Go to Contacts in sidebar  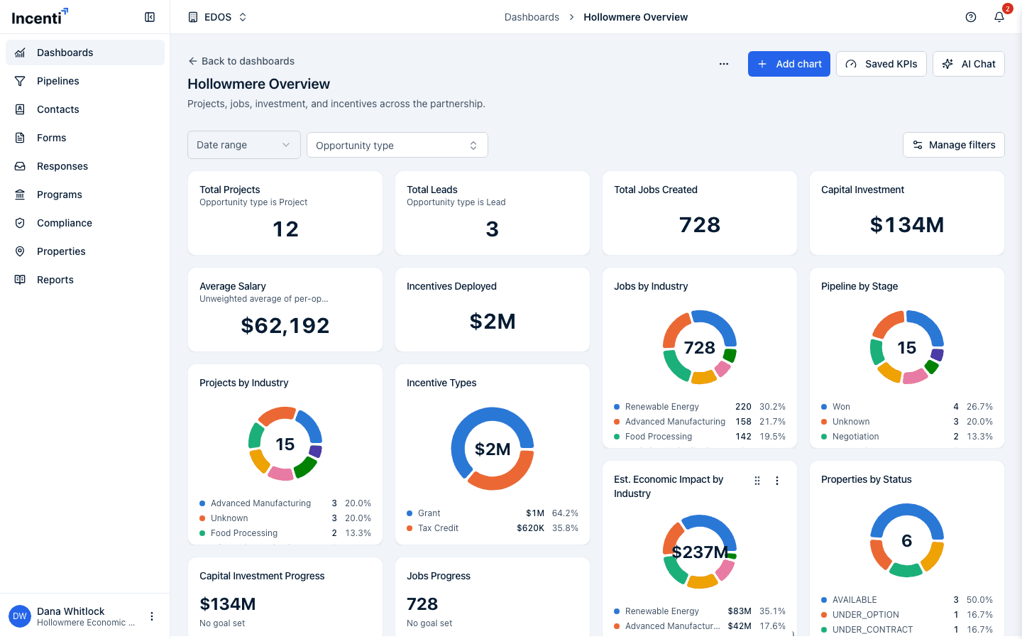coord(85,109)
